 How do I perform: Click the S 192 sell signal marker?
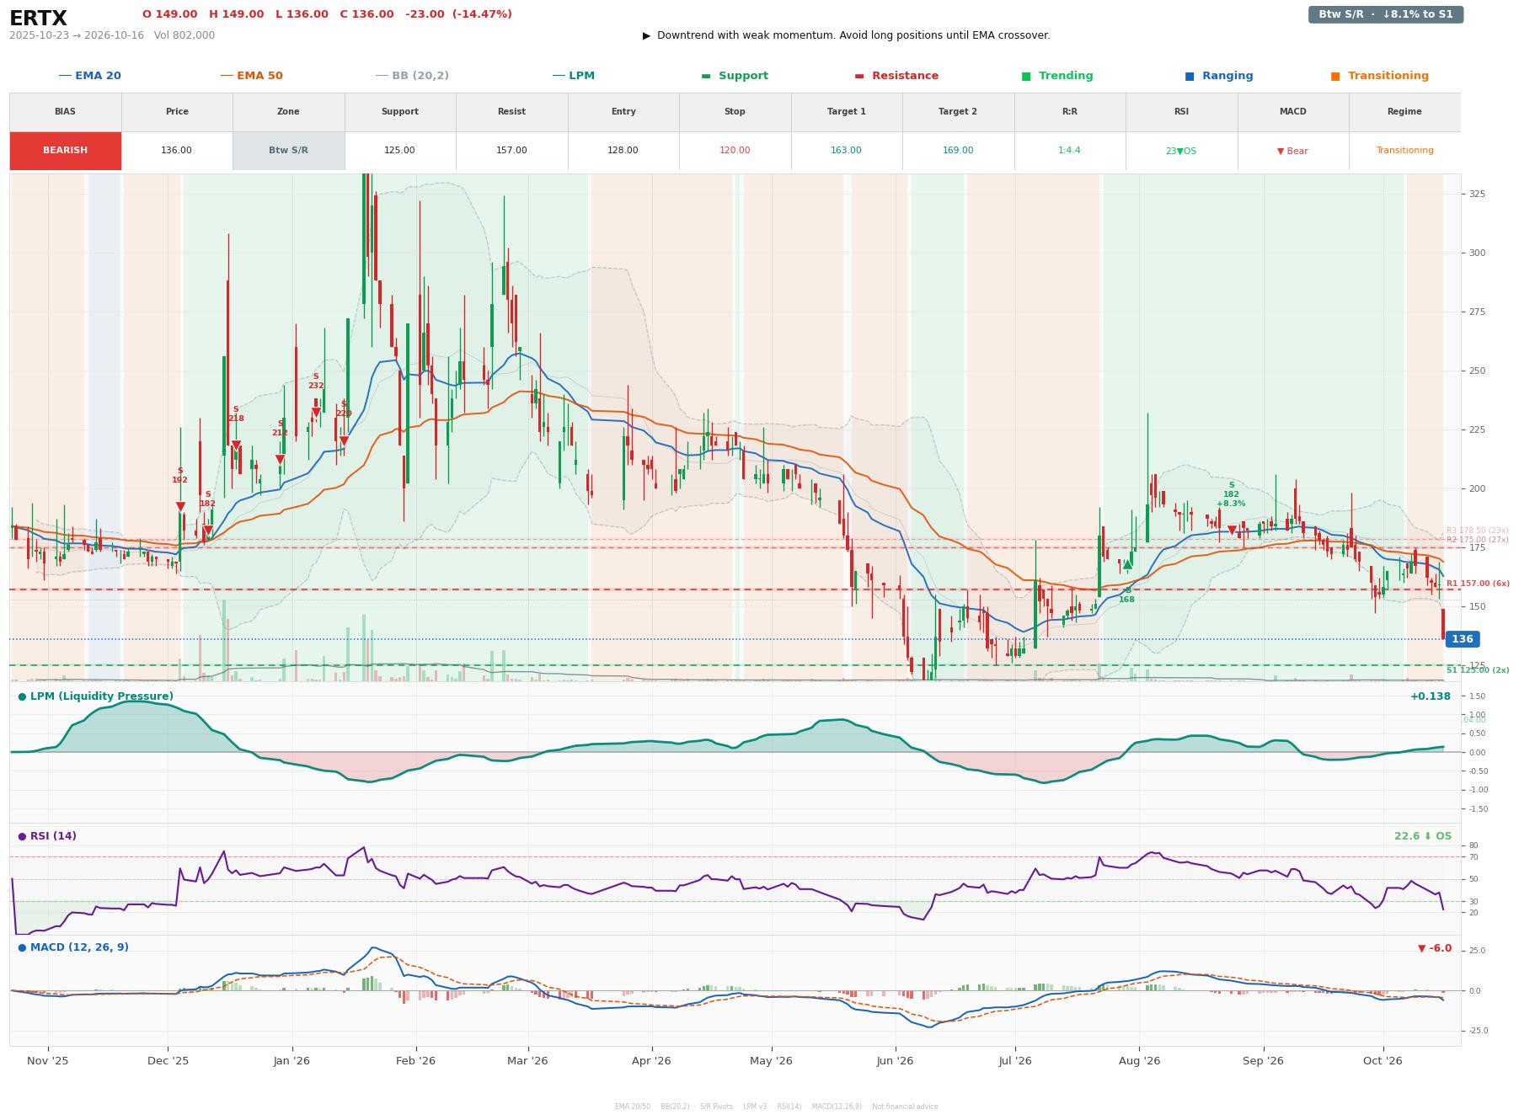[180, 507]
